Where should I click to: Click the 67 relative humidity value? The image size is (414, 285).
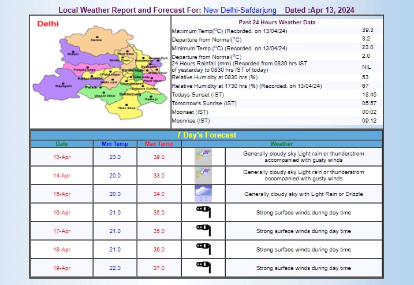(365, 86)
